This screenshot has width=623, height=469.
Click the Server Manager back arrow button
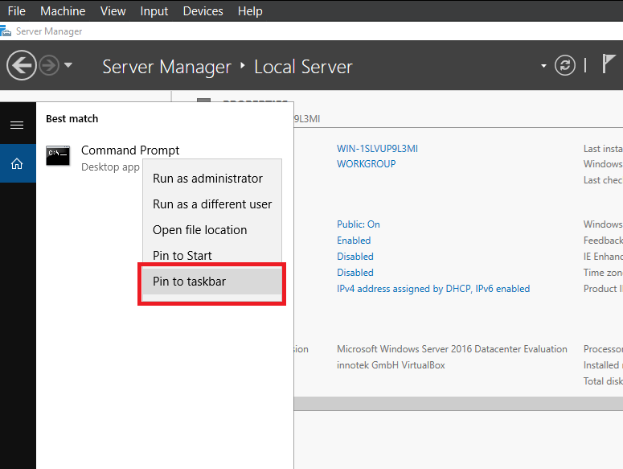[21, 65]
